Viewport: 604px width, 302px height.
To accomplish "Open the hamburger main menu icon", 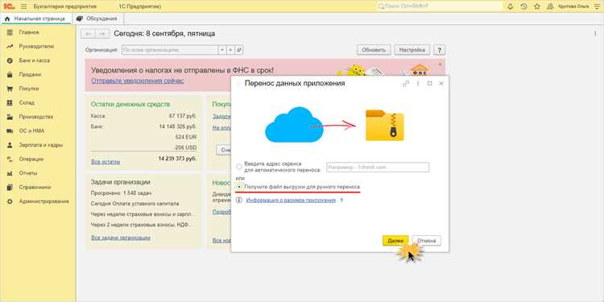I will [x=23, y=6].
